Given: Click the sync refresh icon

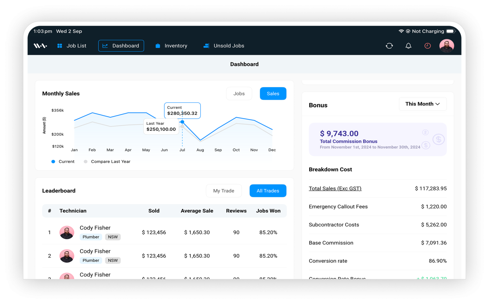Looking at the screenshot, I should click(389, 46).
